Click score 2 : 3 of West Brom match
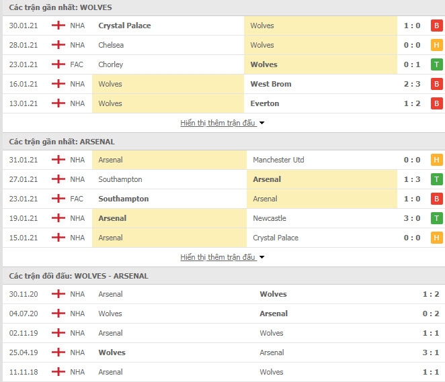Viewport: 445px width, 382px height. (x=412, y=84)
